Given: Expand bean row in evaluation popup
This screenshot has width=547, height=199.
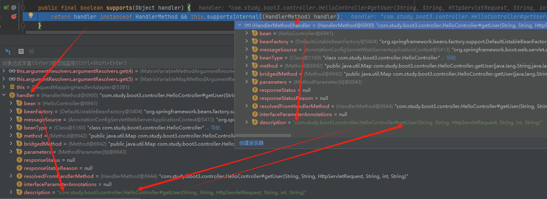Looking at the screenshot, I should tap(247, 34).
